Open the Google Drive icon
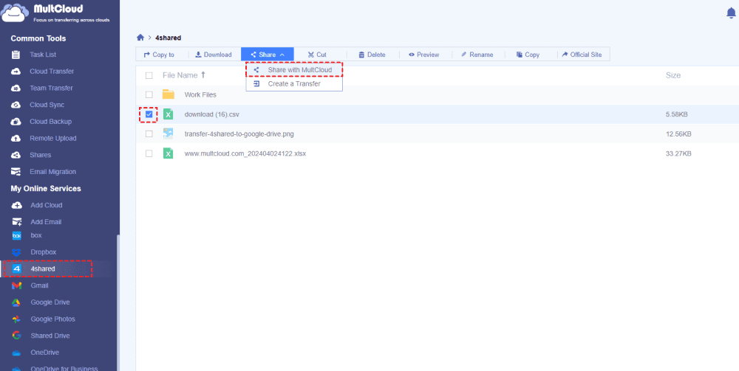Image resolution: width=739 pixels, height=371 pixels. 16,302
